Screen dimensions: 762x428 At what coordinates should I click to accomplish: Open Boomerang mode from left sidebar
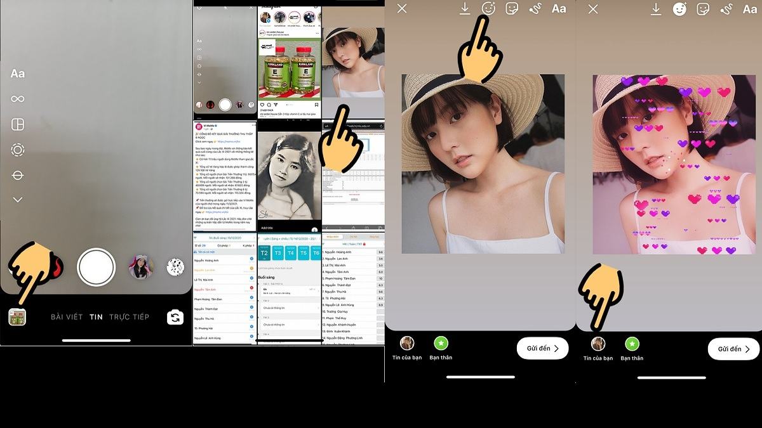pyautogui.click(x=17, y=99)
